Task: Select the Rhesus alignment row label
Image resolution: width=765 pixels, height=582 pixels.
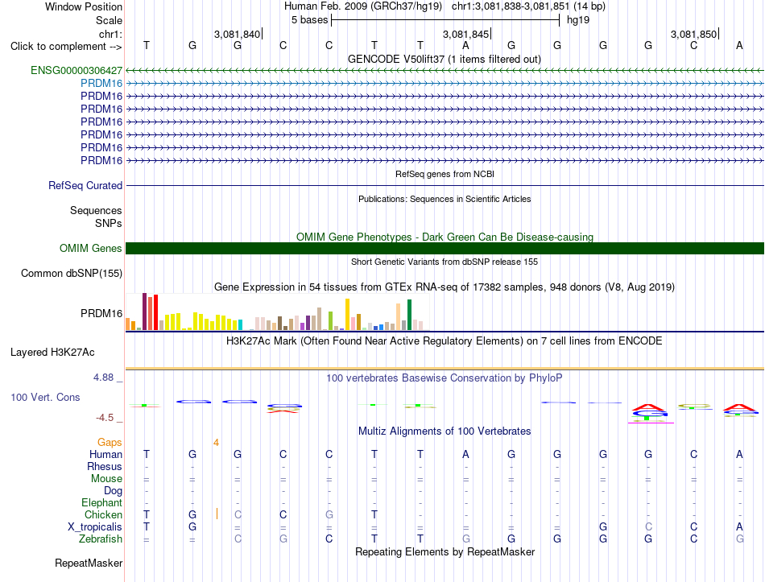Action: coord(105,466)
